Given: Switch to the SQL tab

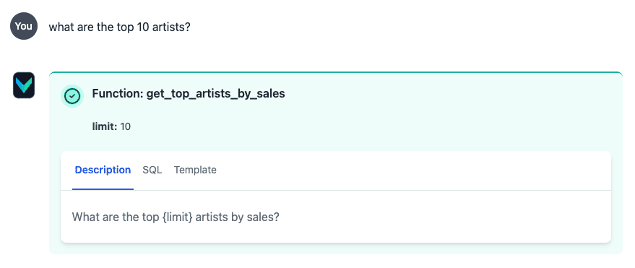Looking at the screenshot, I should pyautogui.click(x=152, y=170).
